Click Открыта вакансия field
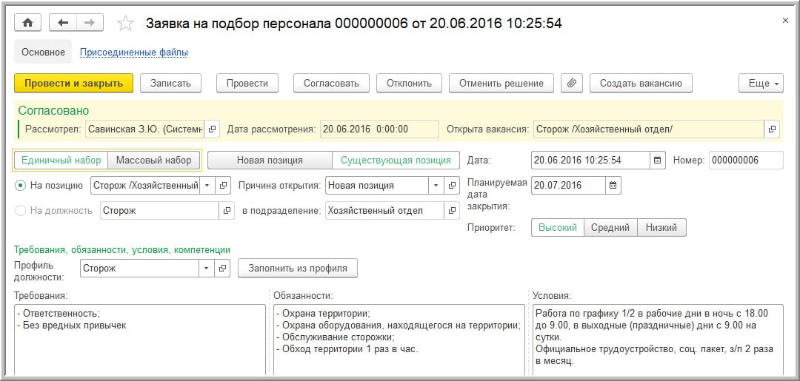Image resolution: width=800 pixels, height=381 pixels. pyautogui.click(x=649, y=129)
